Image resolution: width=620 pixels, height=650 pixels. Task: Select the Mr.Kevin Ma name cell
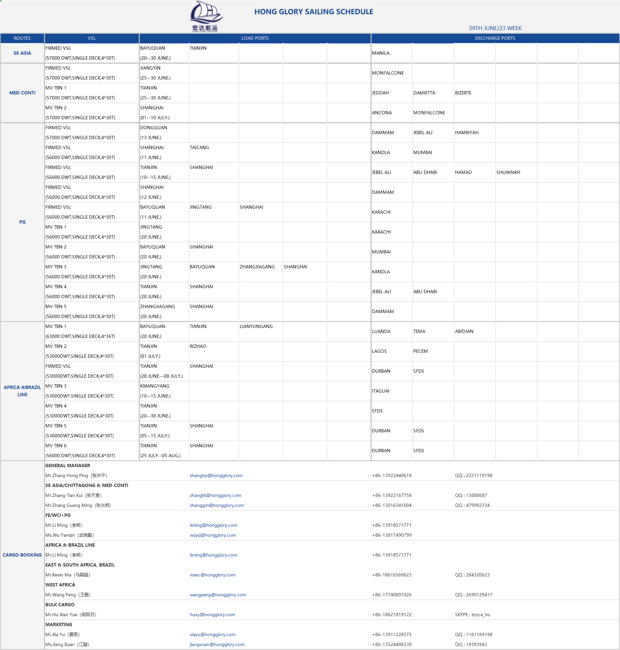coord(68,575)
